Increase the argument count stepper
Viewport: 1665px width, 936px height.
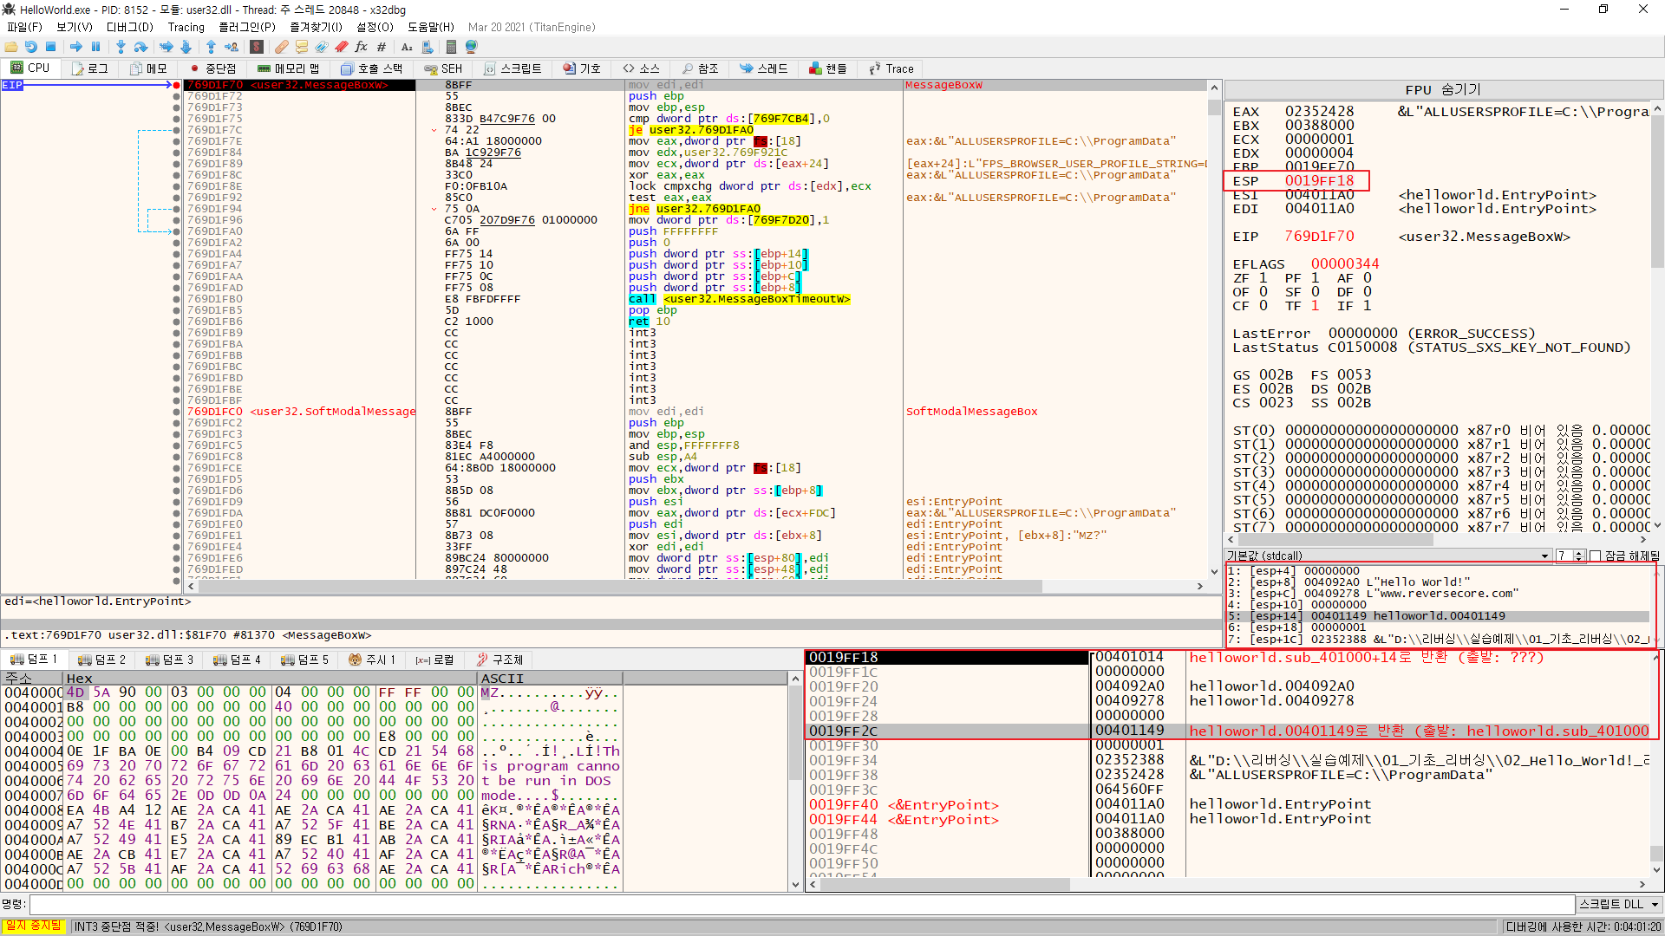tap(1579, 553)
